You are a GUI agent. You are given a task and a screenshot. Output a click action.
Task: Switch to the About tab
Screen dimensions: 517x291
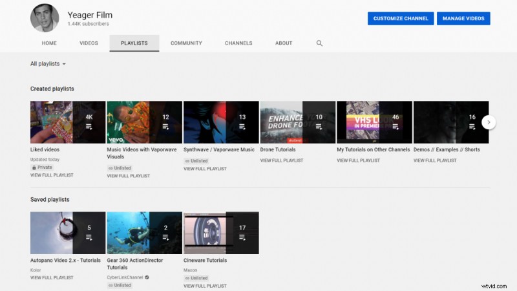pyautogui.click(x=284, y=43)
